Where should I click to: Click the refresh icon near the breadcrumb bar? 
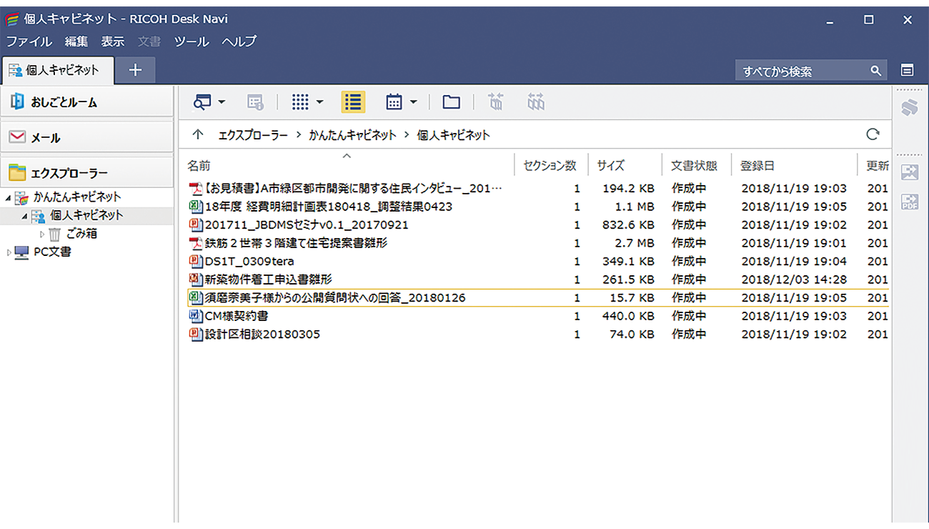[873, 134]
